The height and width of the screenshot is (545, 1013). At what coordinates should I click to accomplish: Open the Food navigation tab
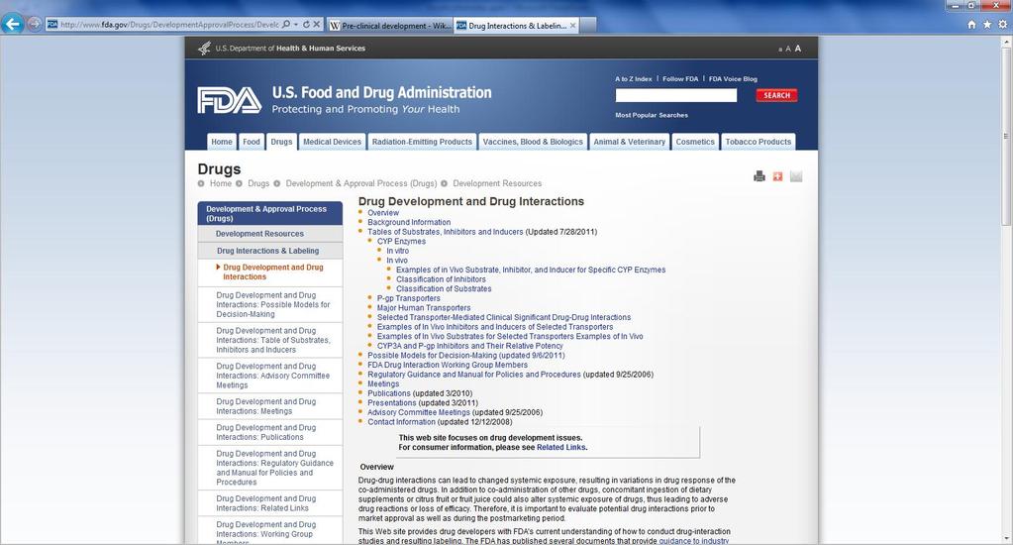(x=252, y=142)
